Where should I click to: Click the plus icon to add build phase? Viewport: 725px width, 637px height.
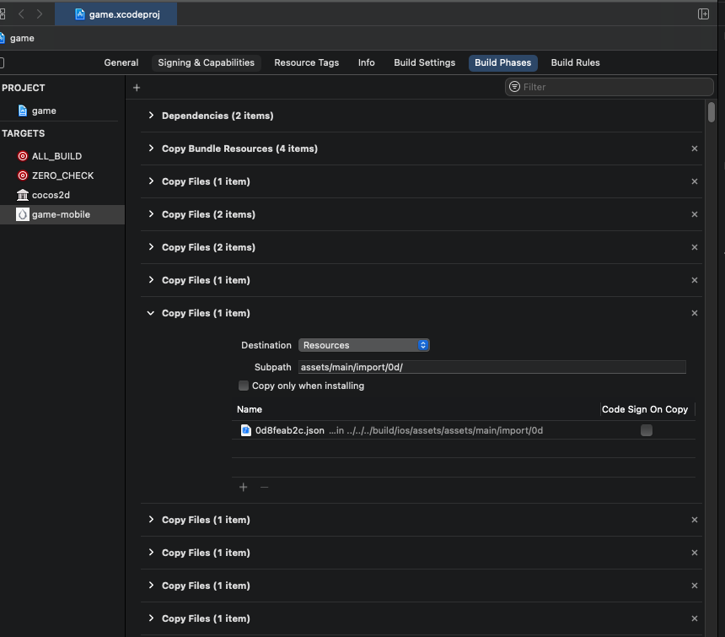pos(137,88)
